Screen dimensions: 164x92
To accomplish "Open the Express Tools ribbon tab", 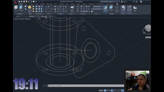I will pyautogui.click(x=100, y=4).
